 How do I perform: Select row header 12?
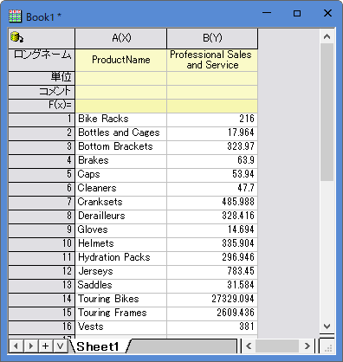pyautogui.click(x=42, y=272)
